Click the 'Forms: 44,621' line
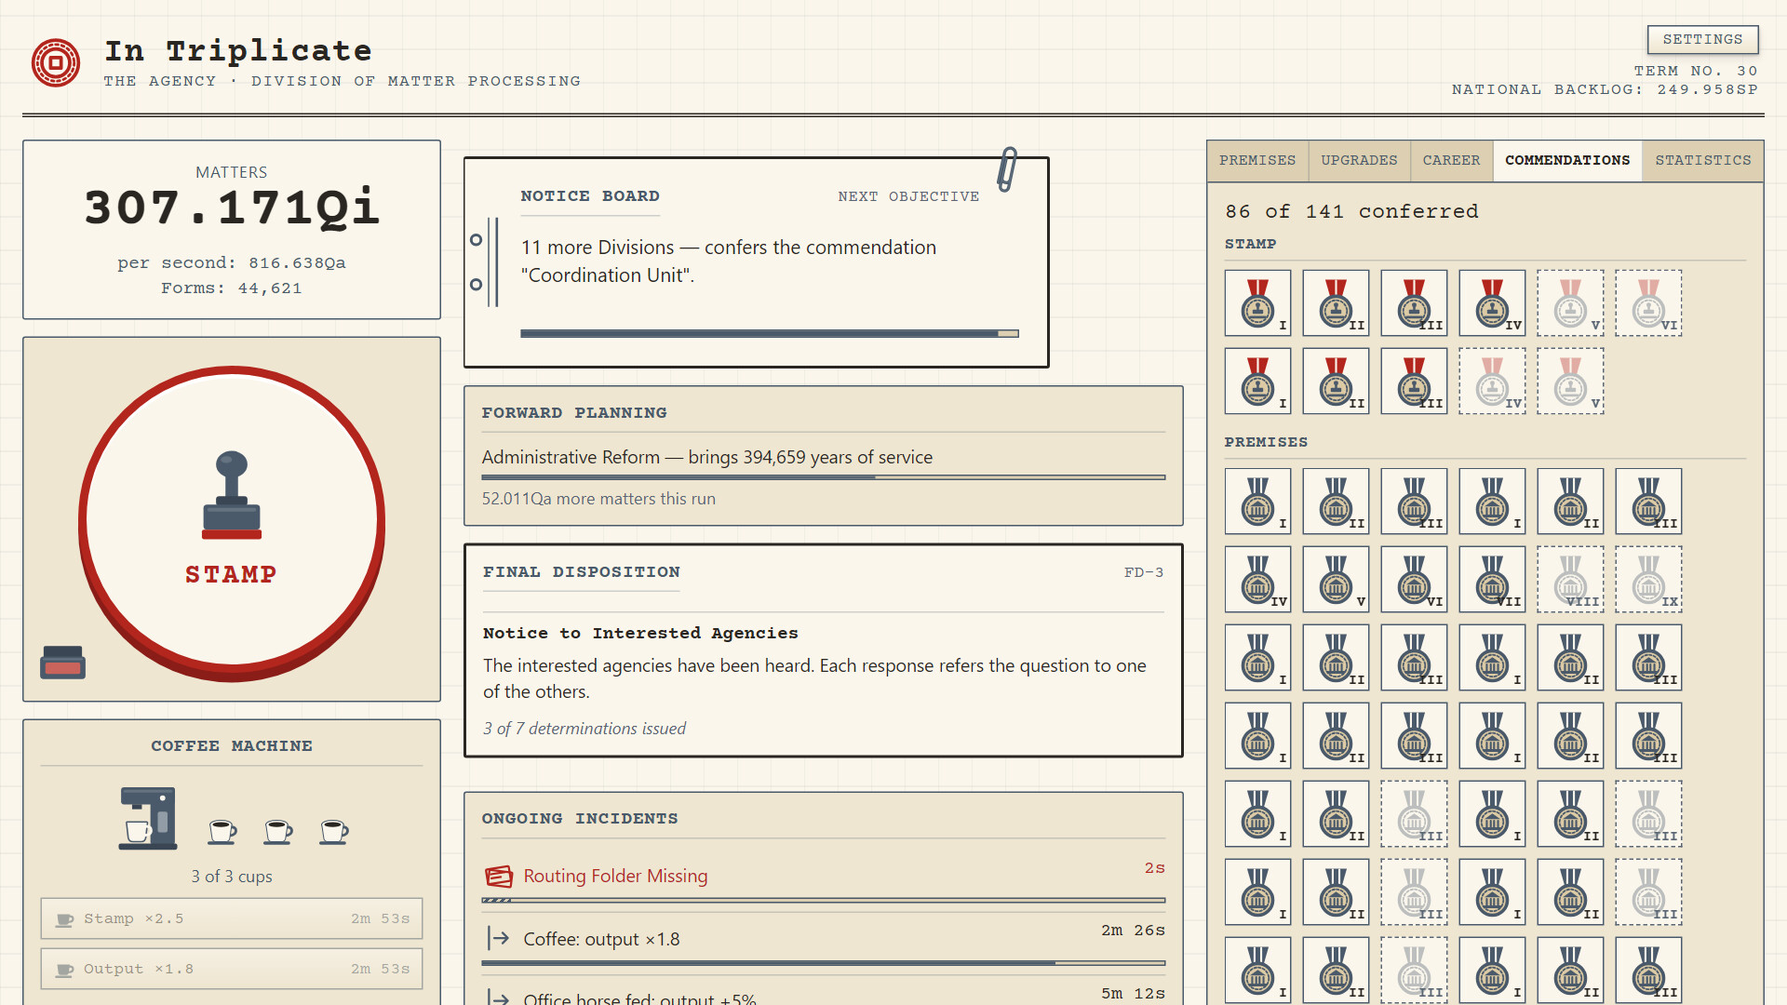Viewport: 1787px width, 1005px height. [x=232, y=288]
